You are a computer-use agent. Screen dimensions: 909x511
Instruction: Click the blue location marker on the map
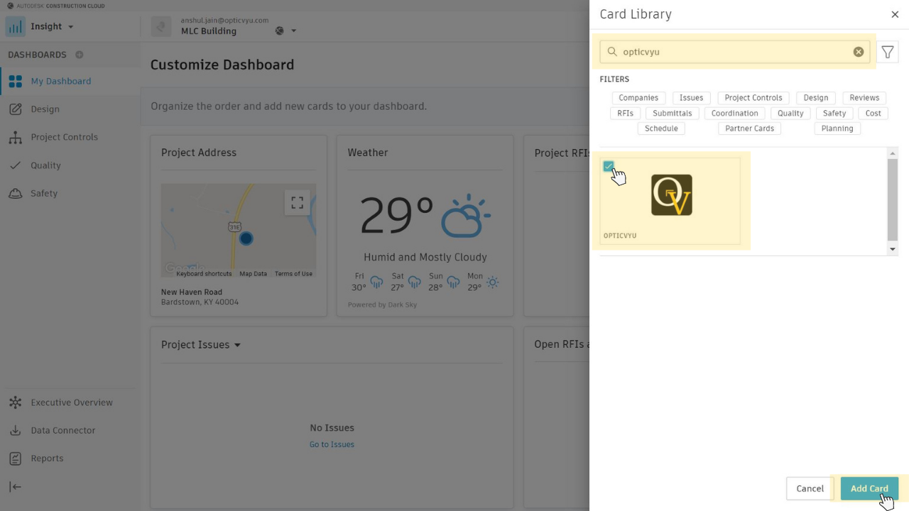[x=246, y=238]
